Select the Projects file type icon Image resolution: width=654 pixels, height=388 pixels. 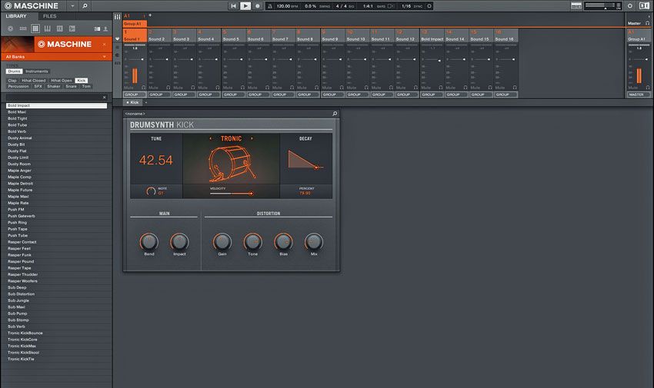[11, 28]
